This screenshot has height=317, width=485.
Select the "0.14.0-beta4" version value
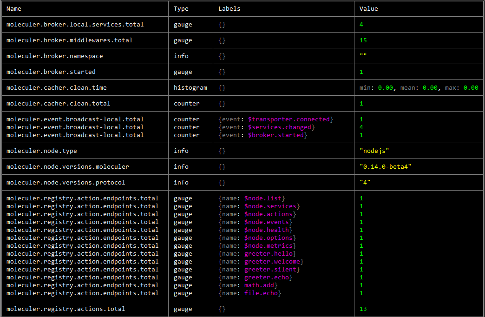[386, 167]
